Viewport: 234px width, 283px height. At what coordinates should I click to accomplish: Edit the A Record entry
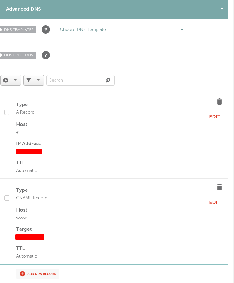(x=215, y=117)
